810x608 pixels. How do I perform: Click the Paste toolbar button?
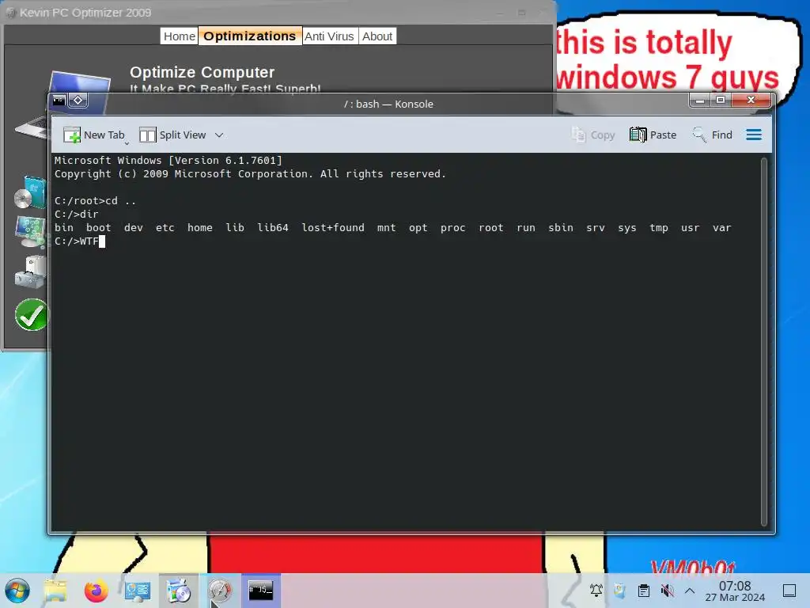(x=653, y=135)
